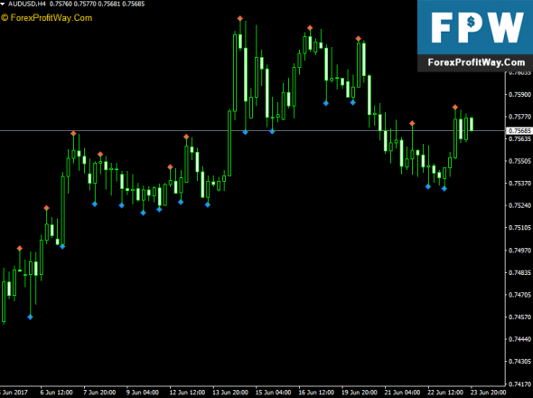Click the 19 Jun 20:00 time axis label
The width and height of the screenshot is (533, 398).
pos(360,393)
